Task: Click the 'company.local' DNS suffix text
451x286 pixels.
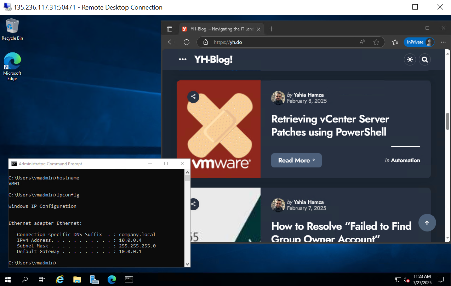Action: (x=137, y=234)
